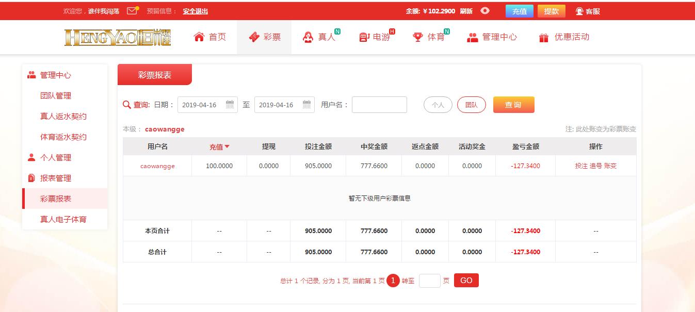Viewport: 695px width, 312px height.
Task: Open 彩票 navigation tab
Action: tap(264, 37)
